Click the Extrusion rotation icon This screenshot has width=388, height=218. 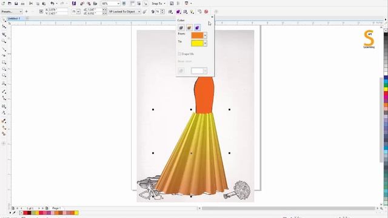[170, 12]
